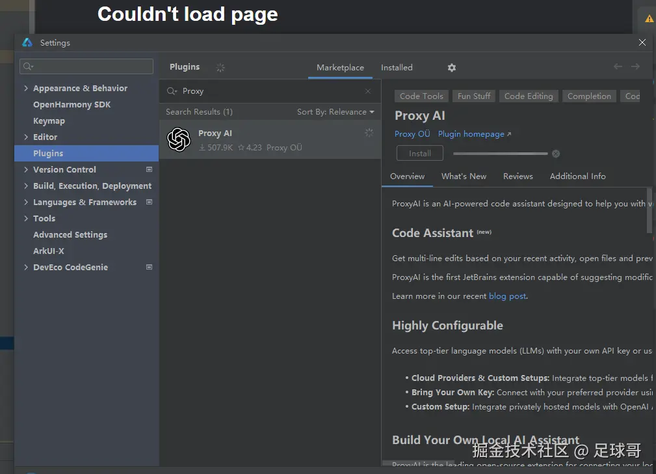This screenshot has height=474, width=656.
Task: Expand Languages & Frameworks node
Action: [x=26, y=202]
